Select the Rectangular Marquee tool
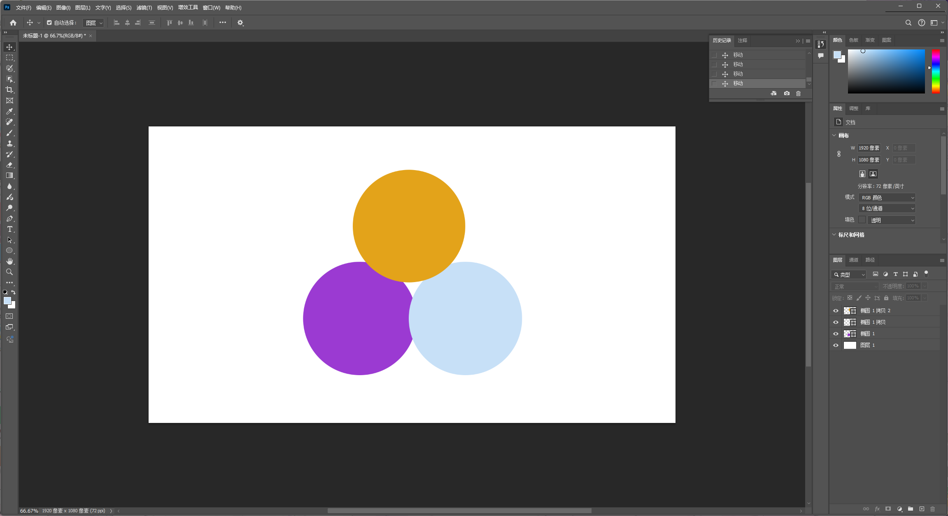Image resolution: width=948 pixels, height=516 pixels. [x=9, y=58]
